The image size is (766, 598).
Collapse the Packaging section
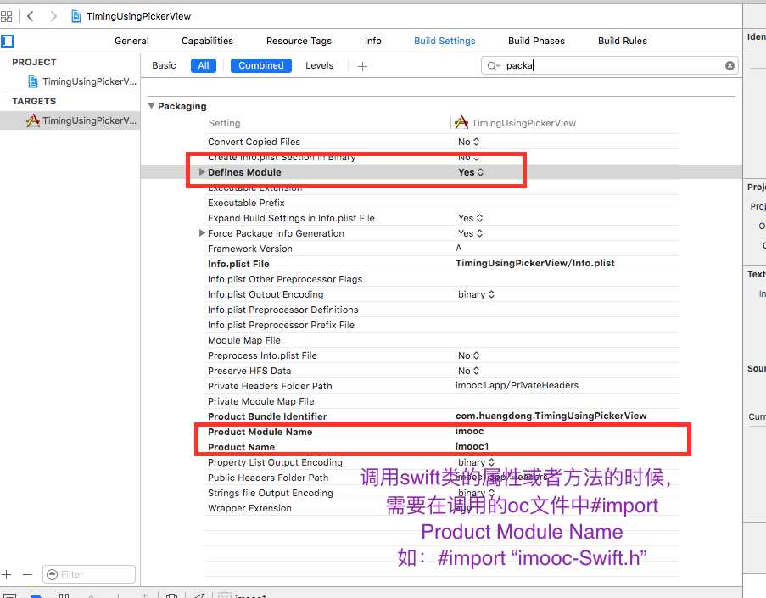click(152, 106)
